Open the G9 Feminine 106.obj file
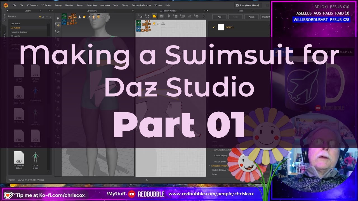 point(19,160)
